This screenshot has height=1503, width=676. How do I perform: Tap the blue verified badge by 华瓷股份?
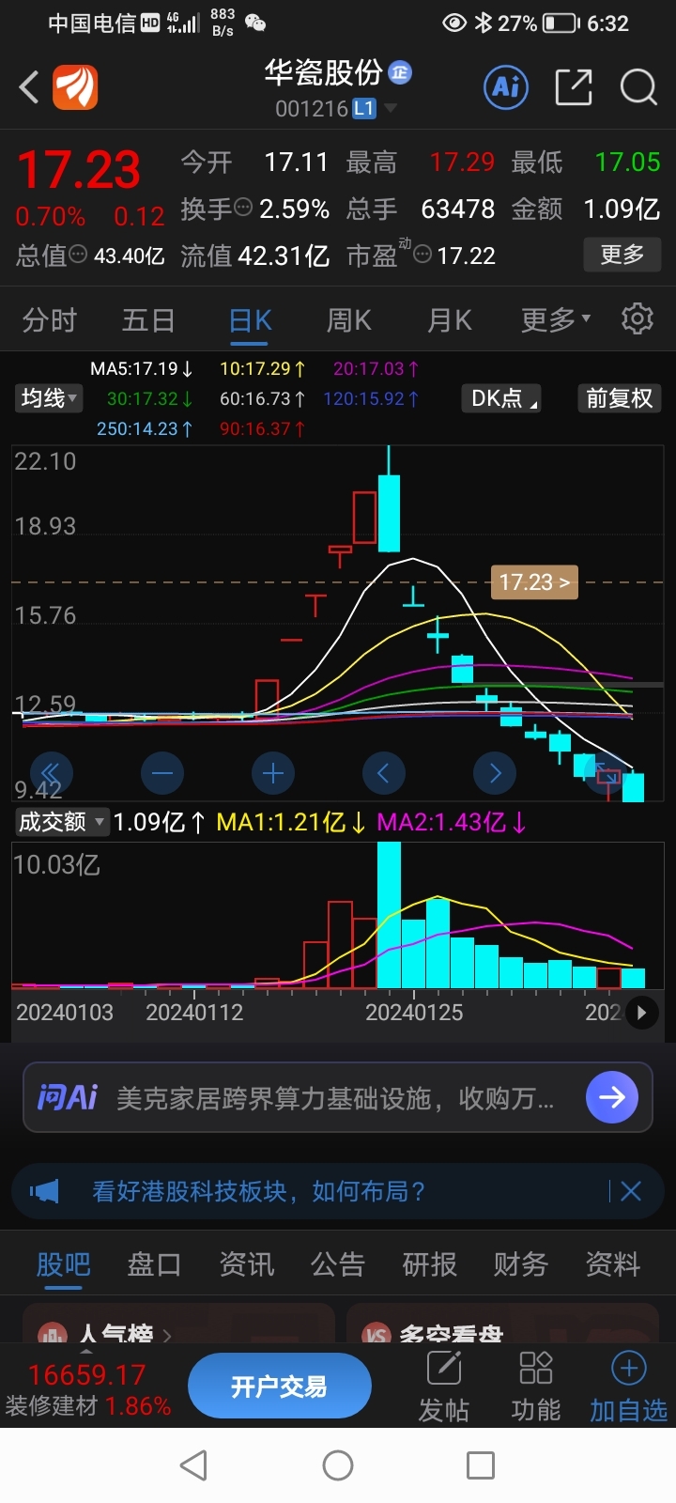point(400,72)
